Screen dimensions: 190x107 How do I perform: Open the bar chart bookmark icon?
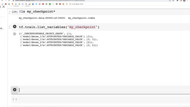coord(29,4)
